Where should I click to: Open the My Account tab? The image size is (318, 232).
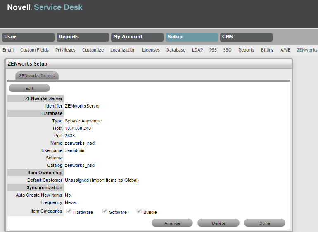[137, 37]
